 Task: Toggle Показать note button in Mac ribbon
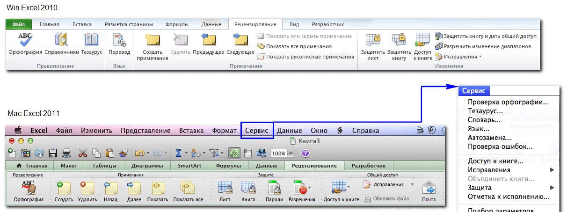pyautogui.click(x=158, y=191)
